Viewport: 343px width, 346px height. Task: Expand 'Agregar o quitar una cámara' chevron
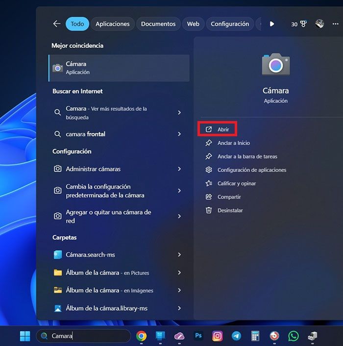179,216
